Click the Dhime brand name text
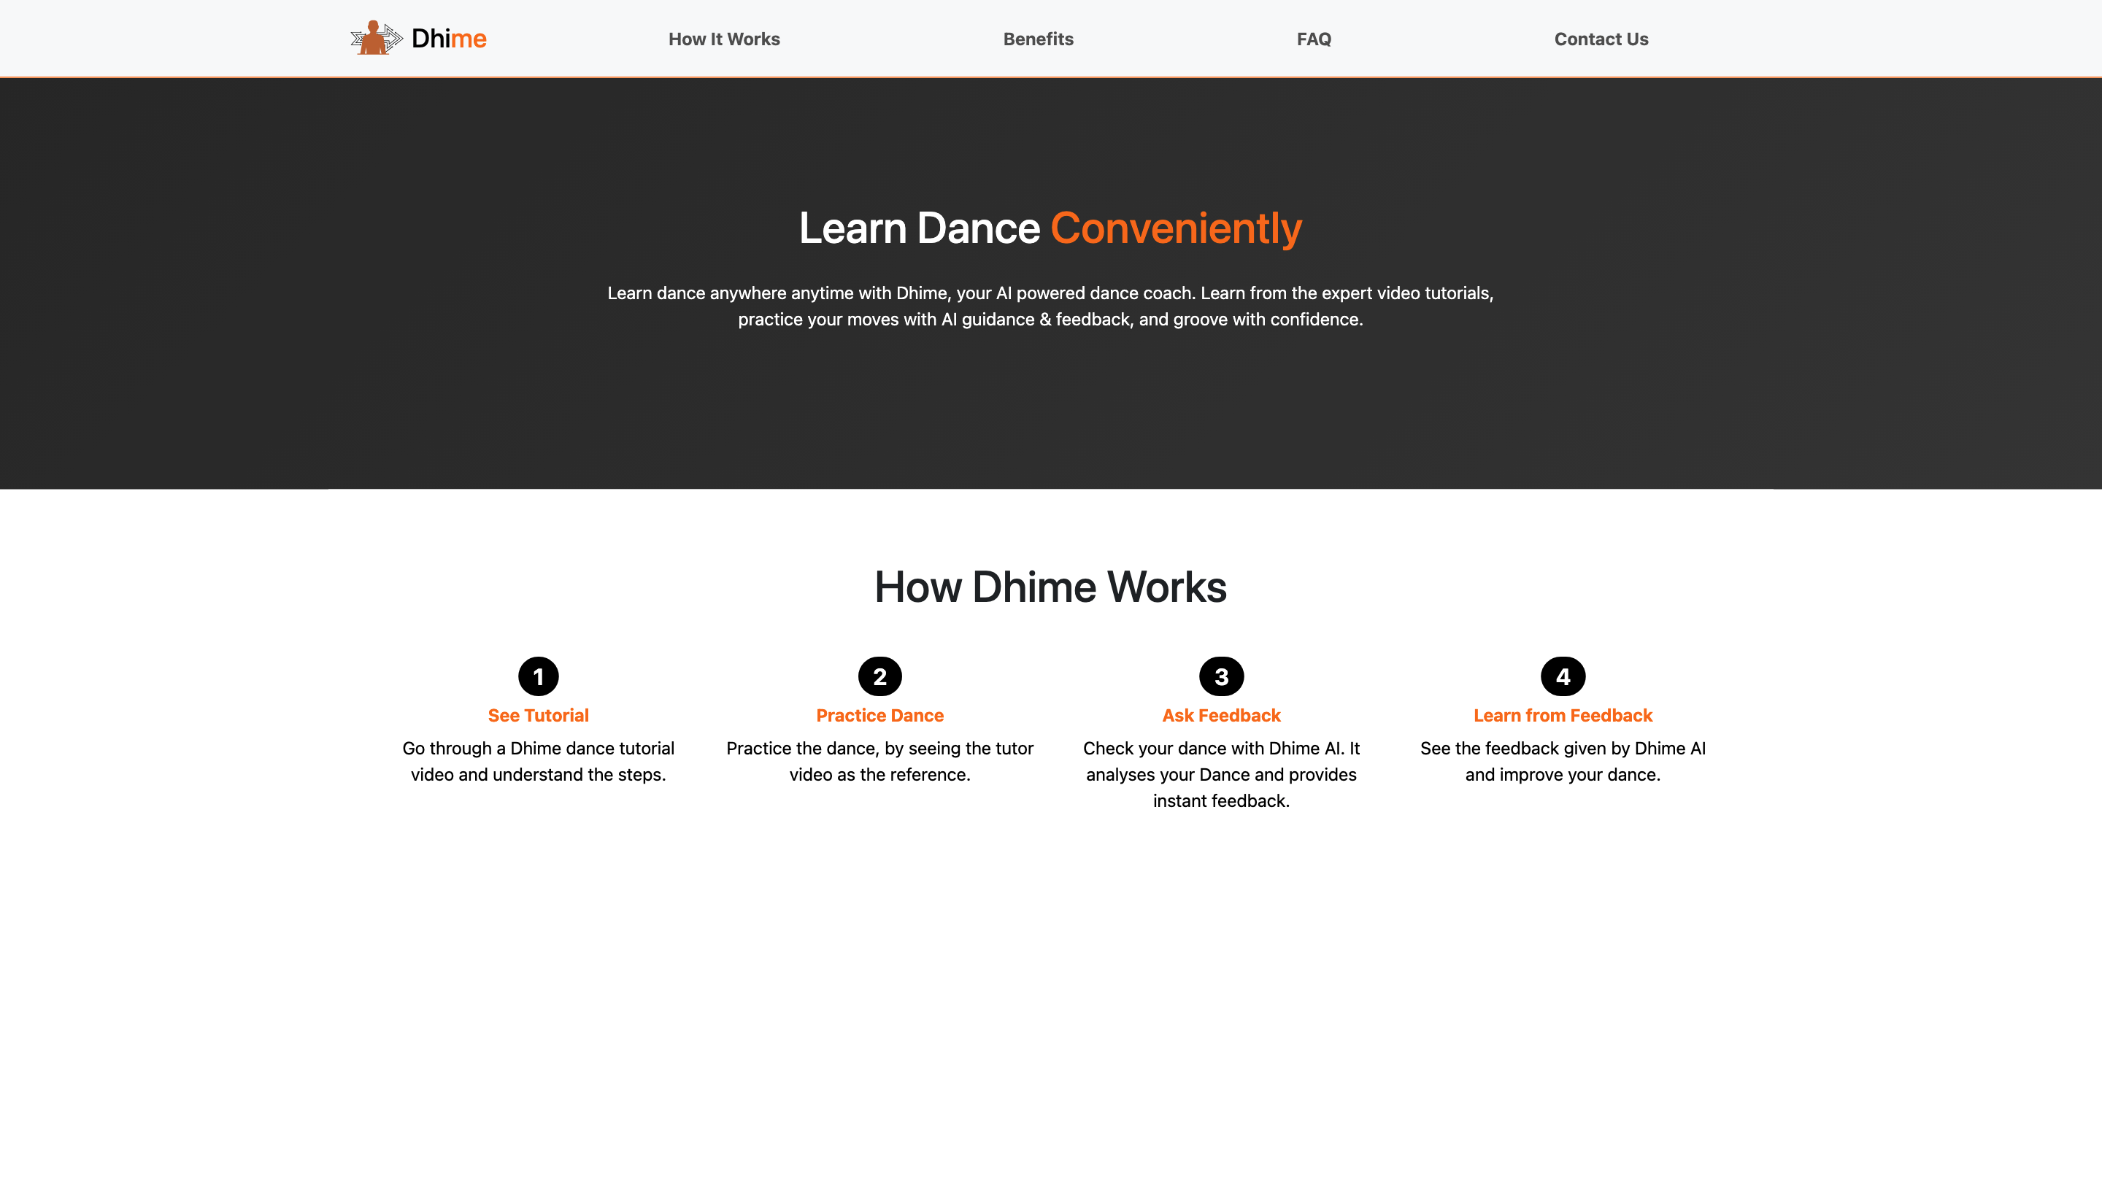Image resolution: width=2102 pixels, height=1182 pixels. [449, 39]
